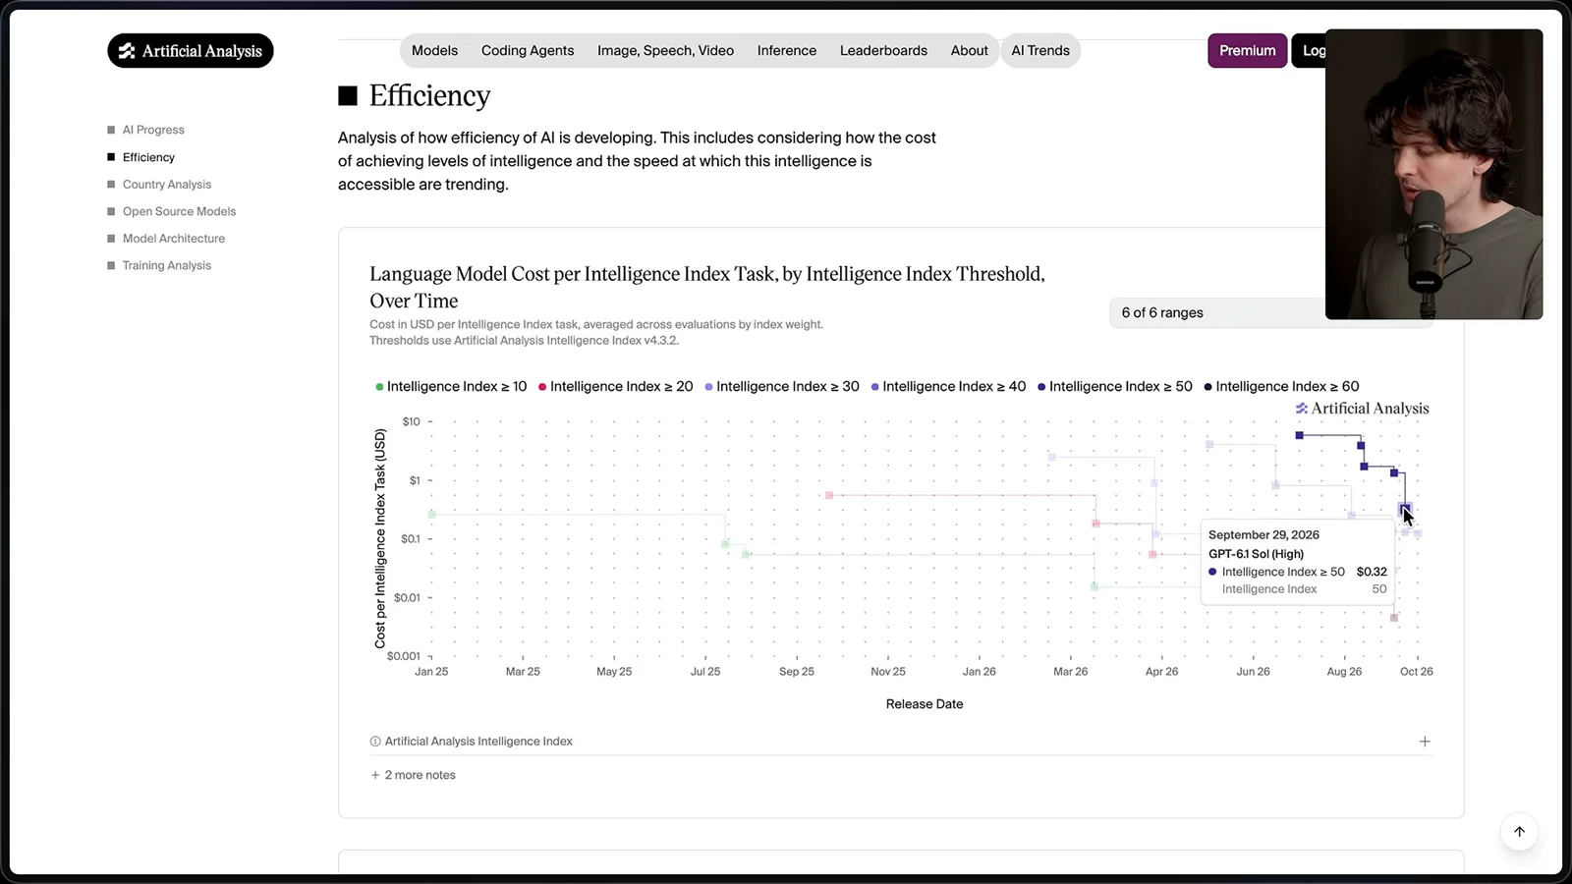
Task: Toggle the Intelligence Index ≥ 10 legend series
Action: [x=451, y=387]
